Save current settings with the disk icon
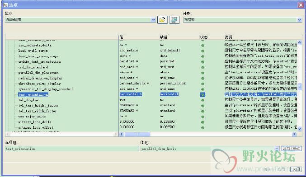The height and width of the screenshot is (177, 306). 174,20
